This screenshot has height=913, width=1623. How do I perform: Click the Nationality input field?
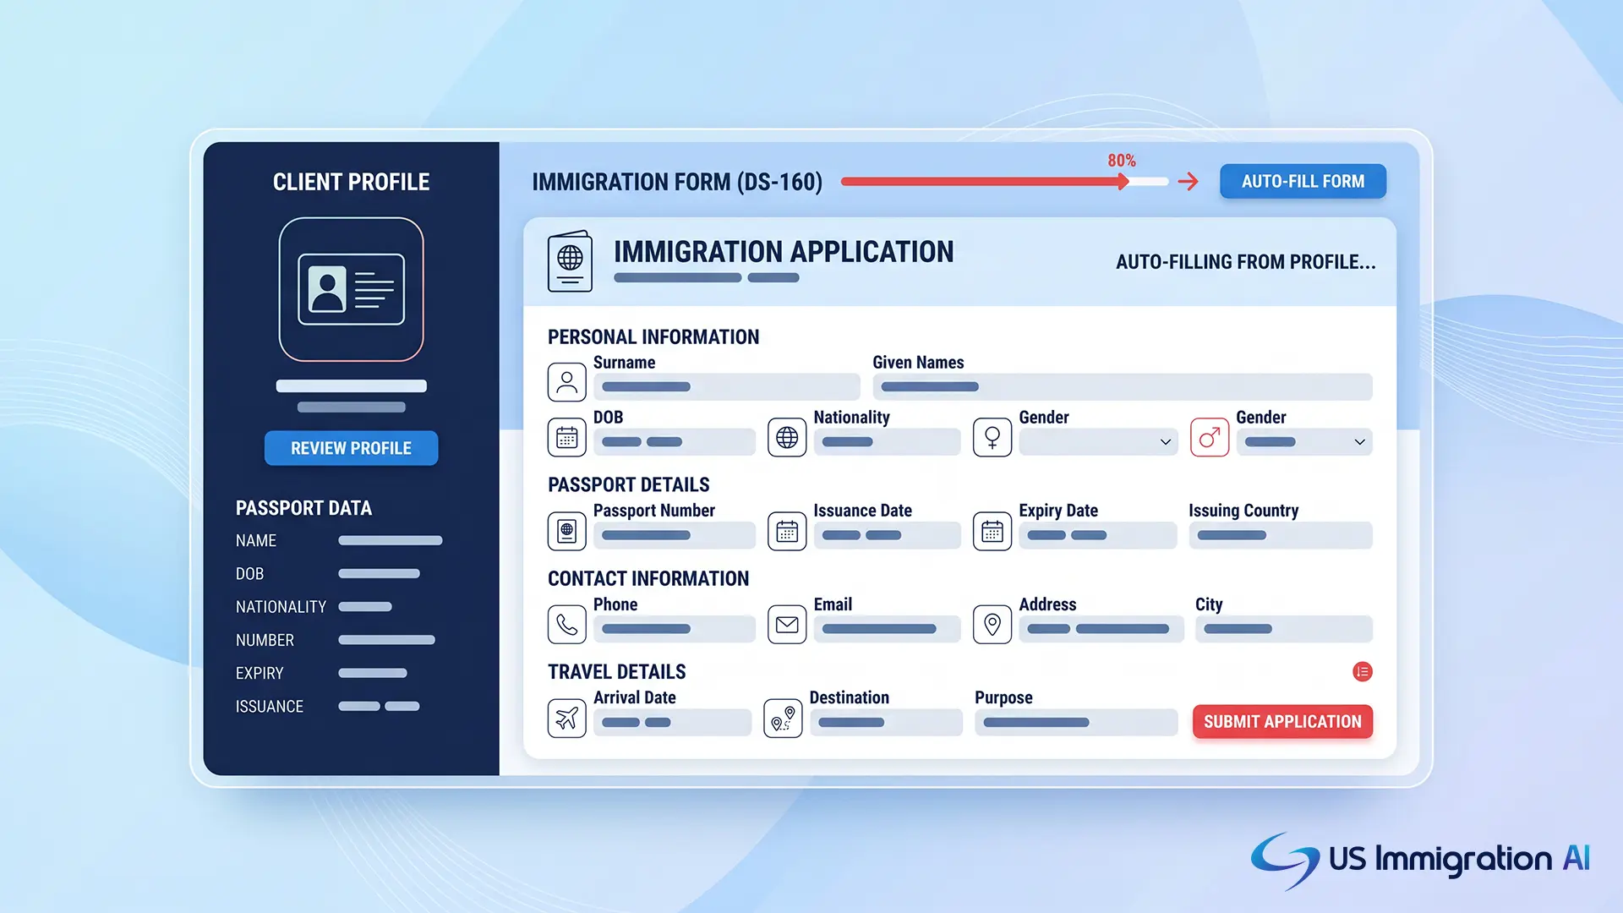tap(887, 442)
